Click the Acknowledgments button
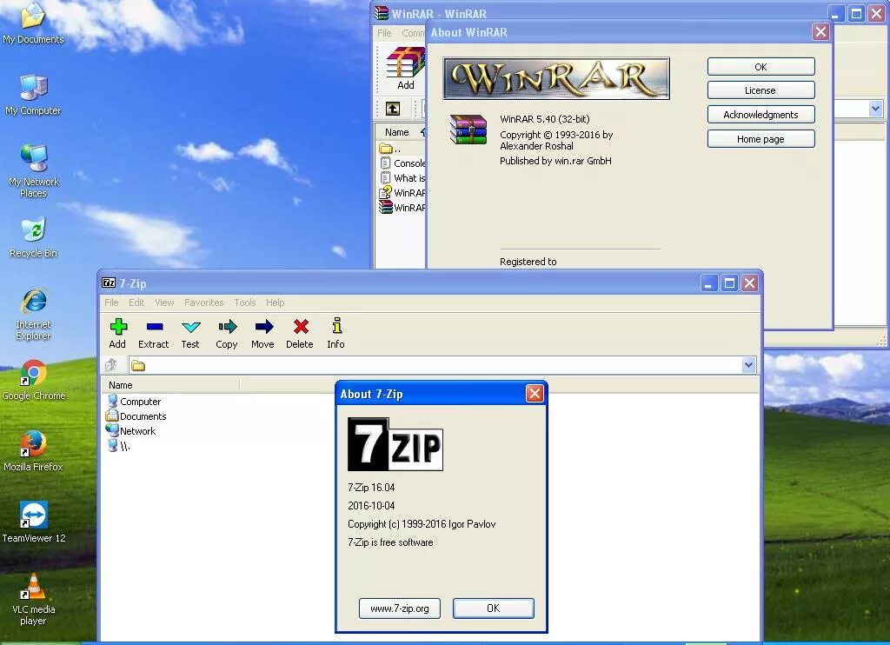Image resolution: width=890 pixels, height=645 pixels. point(760,114)
